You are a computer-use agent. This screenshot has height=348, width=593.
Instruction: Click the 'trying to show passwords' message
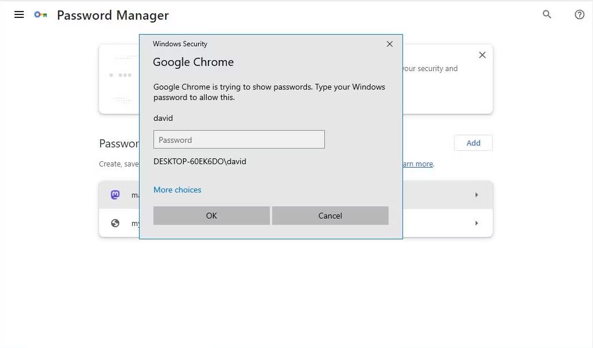pos(269,92)
